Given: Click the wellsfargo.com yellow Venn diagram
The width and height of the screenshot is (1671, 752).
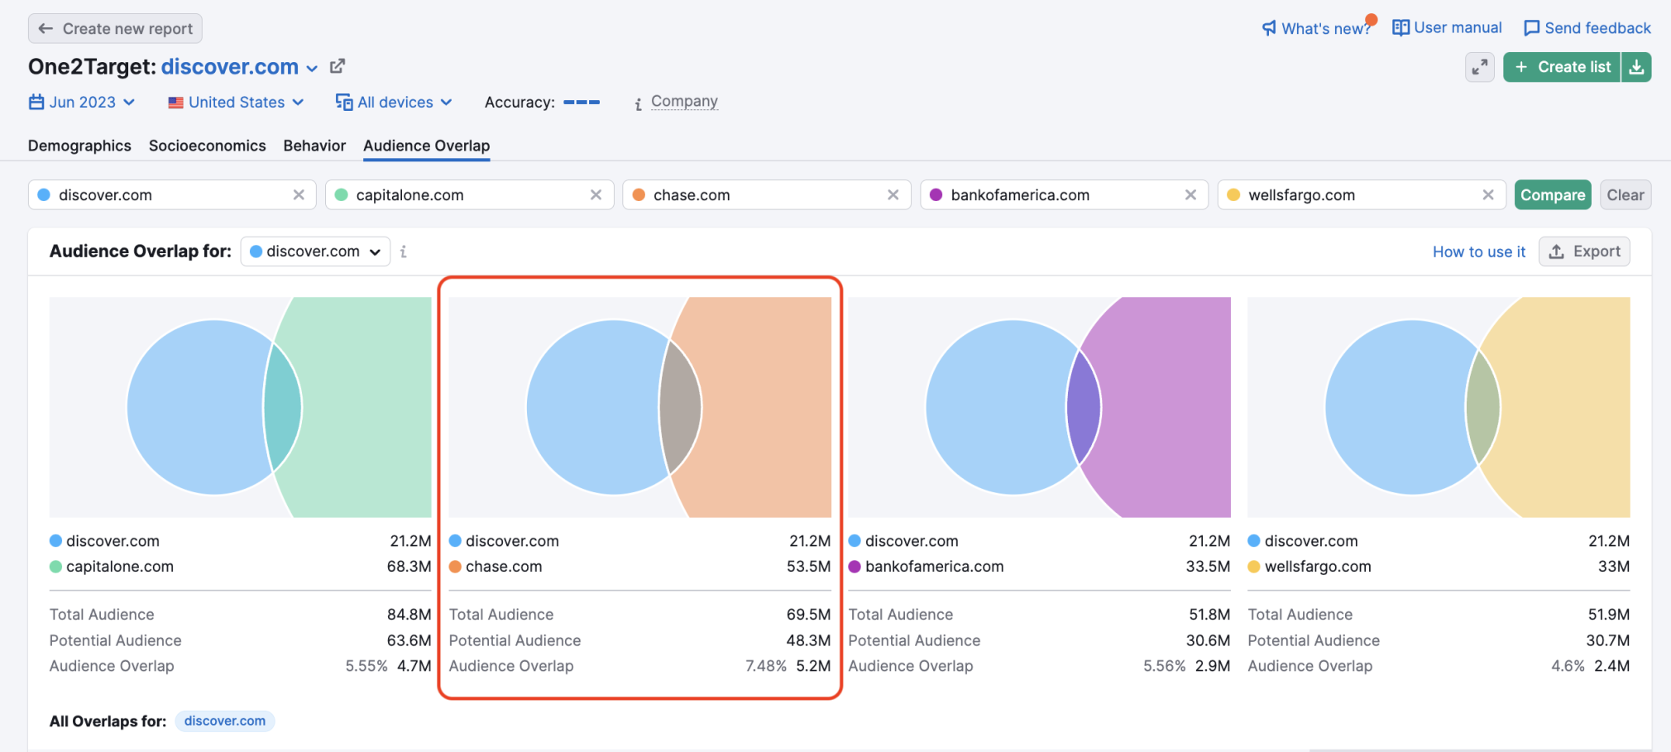Looking at the screenshot, I should tap(1439, 407).
